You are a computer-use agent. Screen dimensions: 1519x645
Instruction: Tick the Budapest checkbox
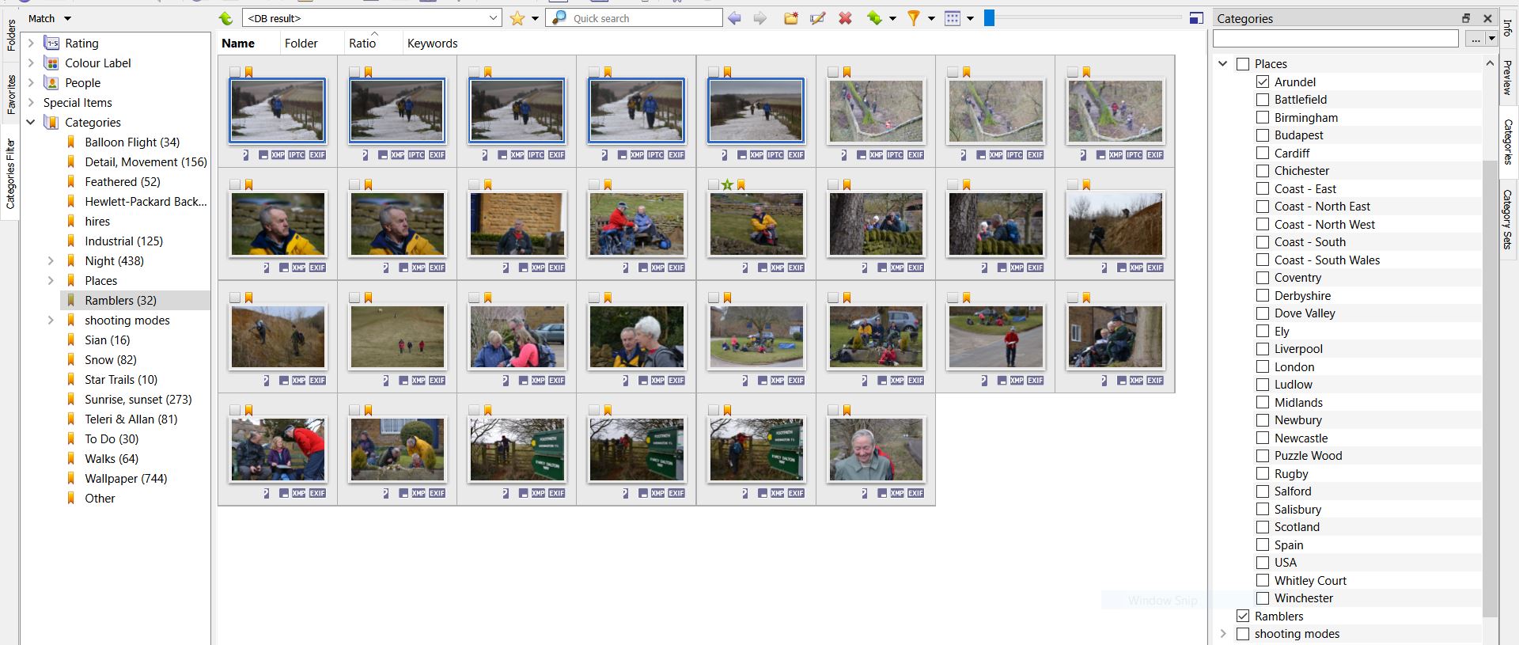[x=1263, y=135]
